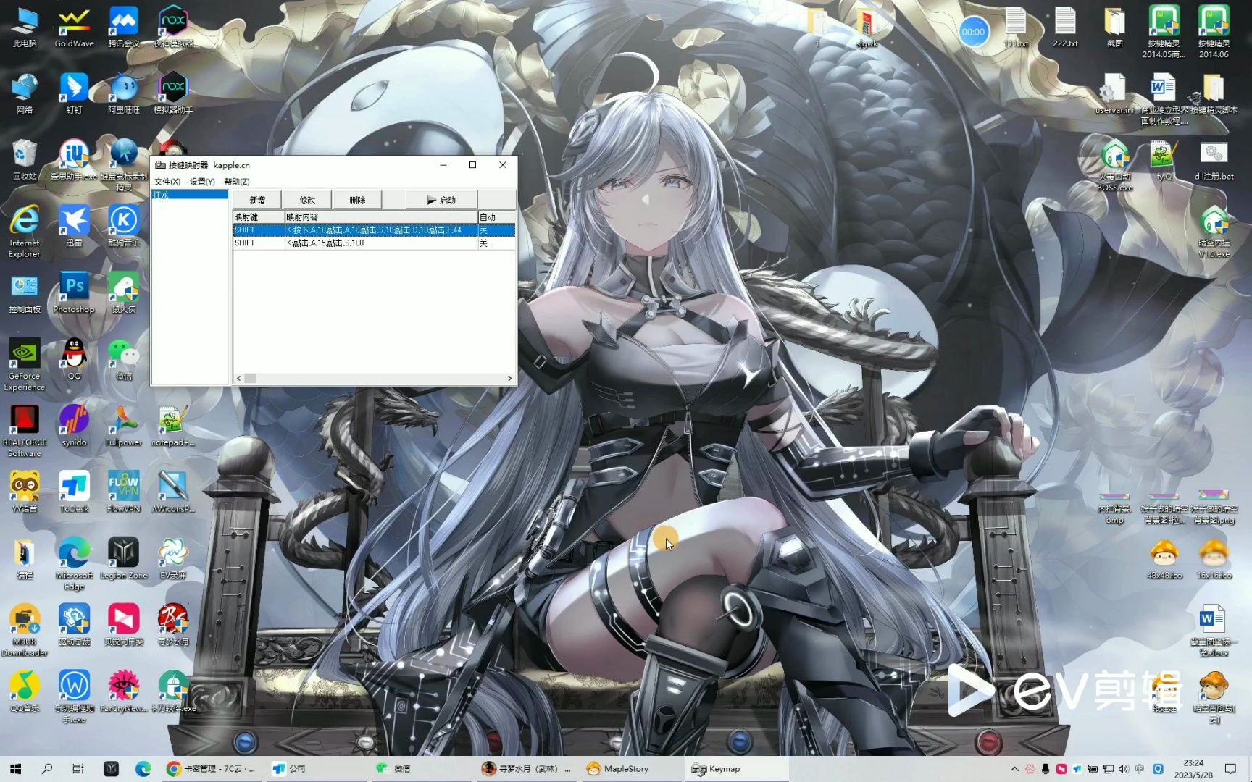Open GoldWave desktop icon
Image resolution: width=1252 pixels, height=782 pixels.
(x=74, y=28)
